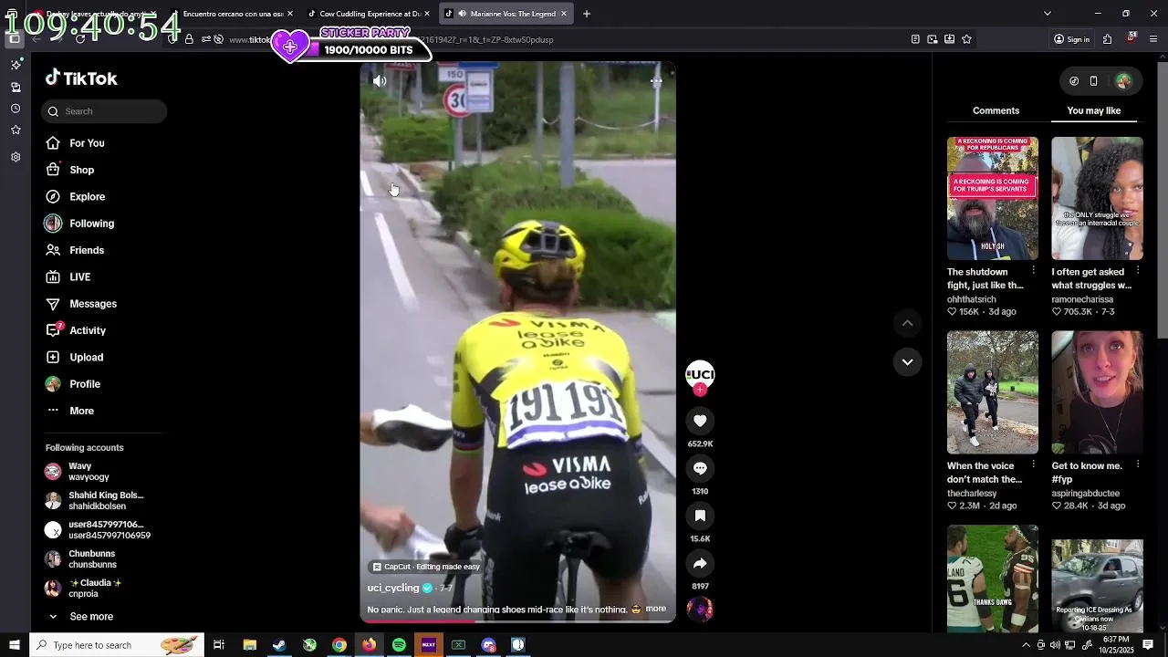Expand the More menu in sidebar
This screenshot has height=657, width=1168.
click(81, 411)
